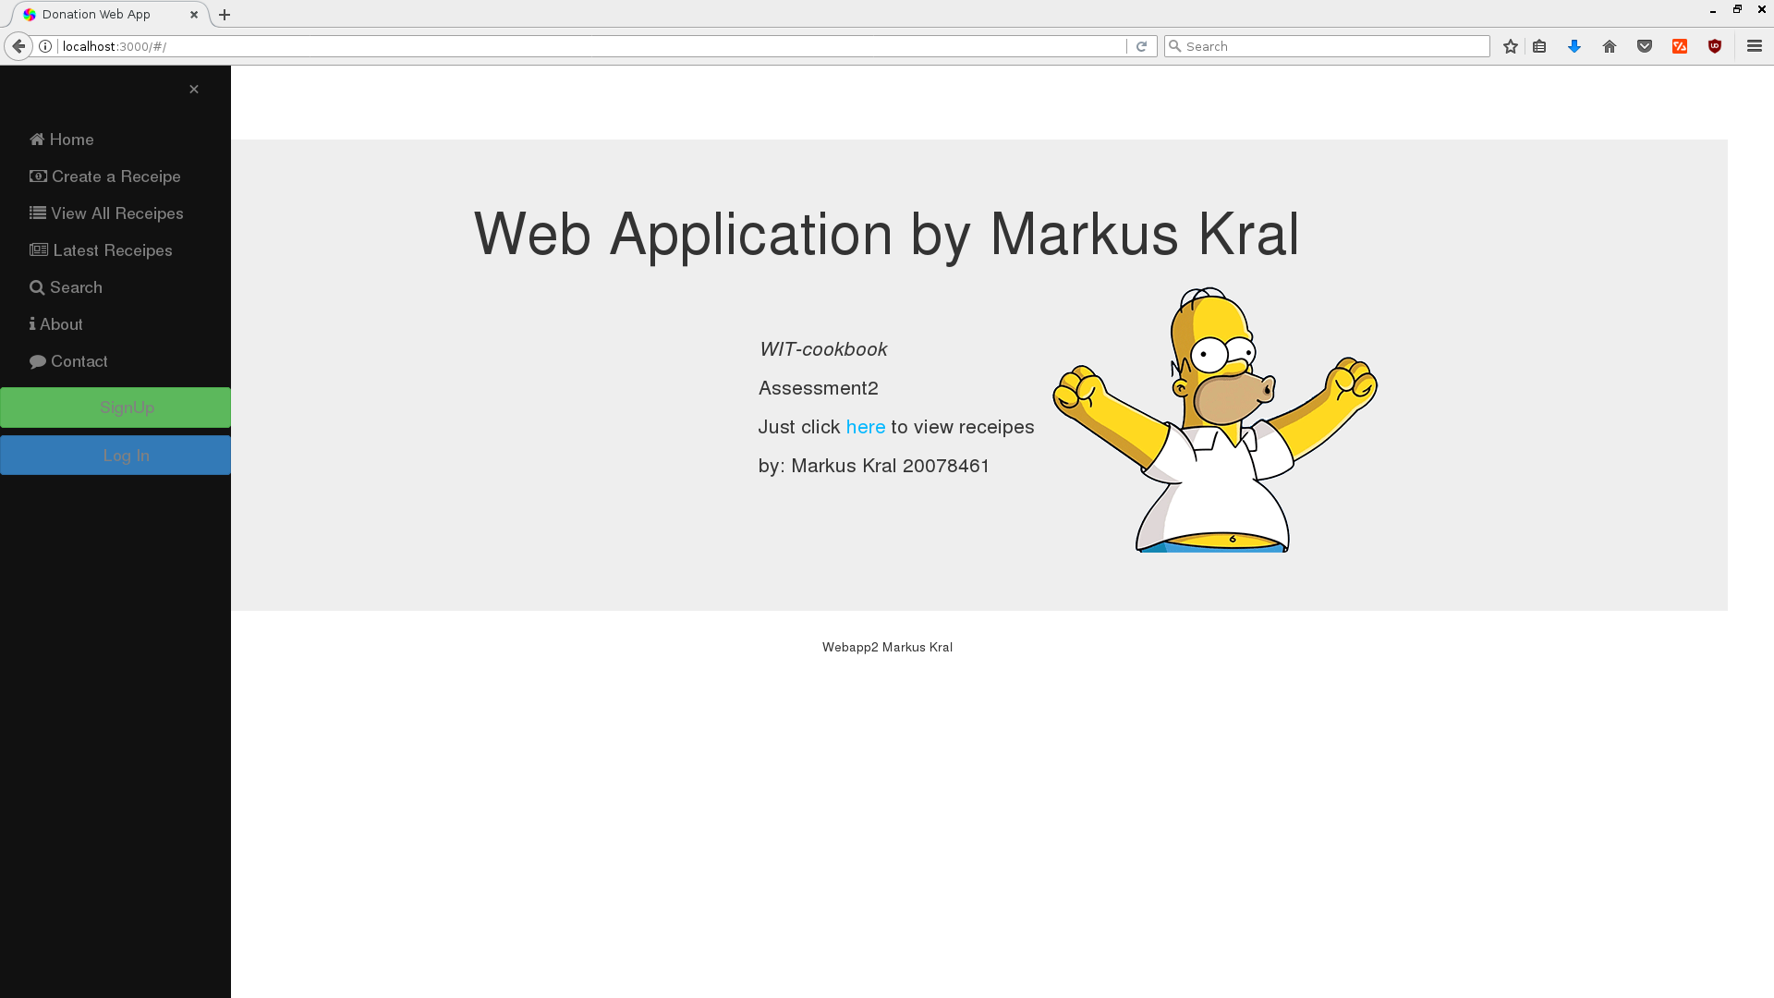Show bookmarks list icon in toolbar

(x=1539, y=46)
